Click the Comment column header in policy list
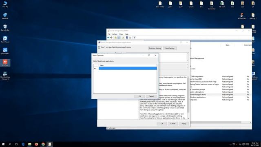261x147 pixels. point(248,45)
